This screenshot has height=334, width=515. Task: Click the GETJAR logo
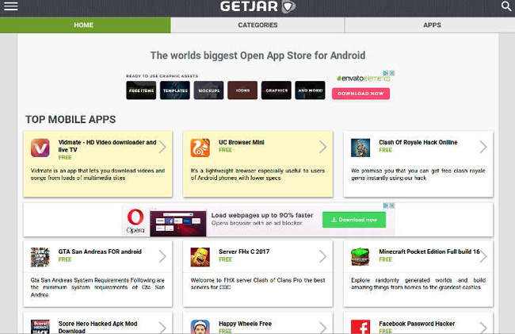point(257,6)
